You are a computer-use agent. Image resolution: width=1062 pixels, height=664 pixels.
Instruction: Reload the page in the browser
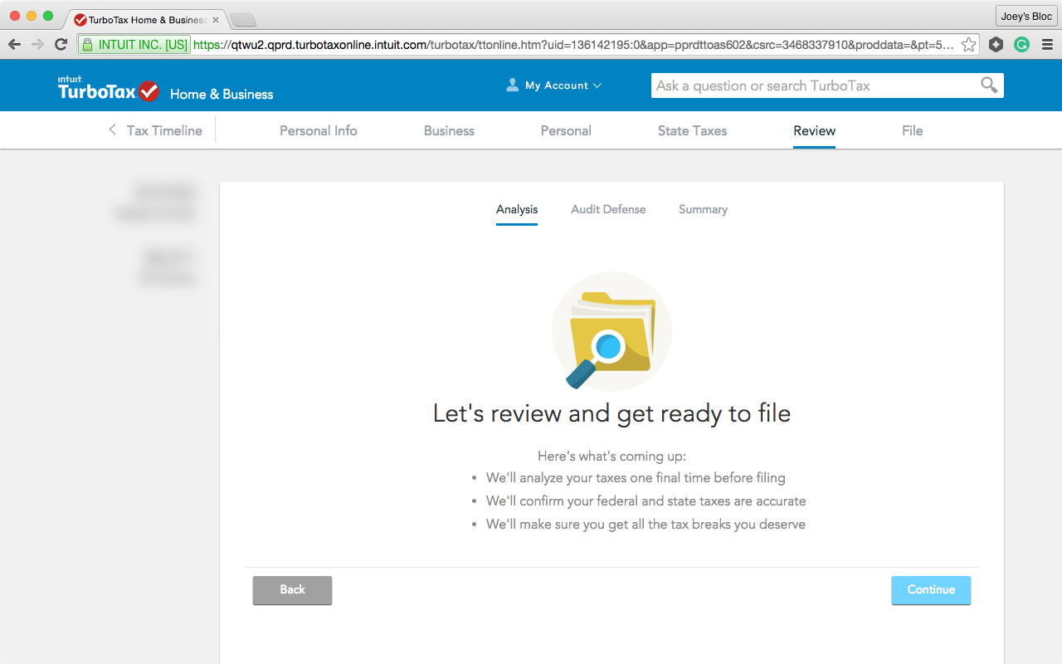tap(61, 45)
